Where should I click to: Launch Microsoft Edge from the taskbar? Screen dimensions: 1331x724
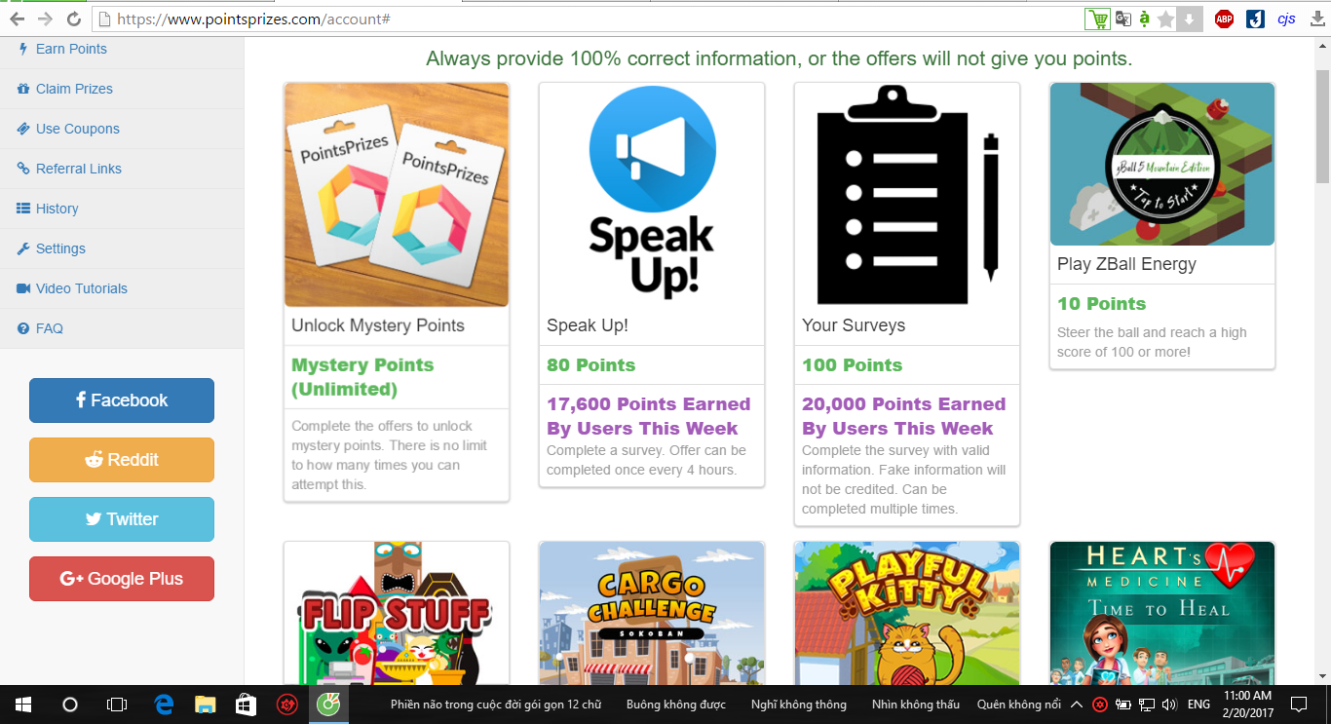coord(164,705)
